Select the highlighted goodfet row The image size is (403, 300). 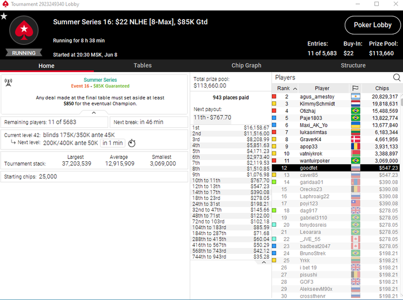(x=336, y=168)
